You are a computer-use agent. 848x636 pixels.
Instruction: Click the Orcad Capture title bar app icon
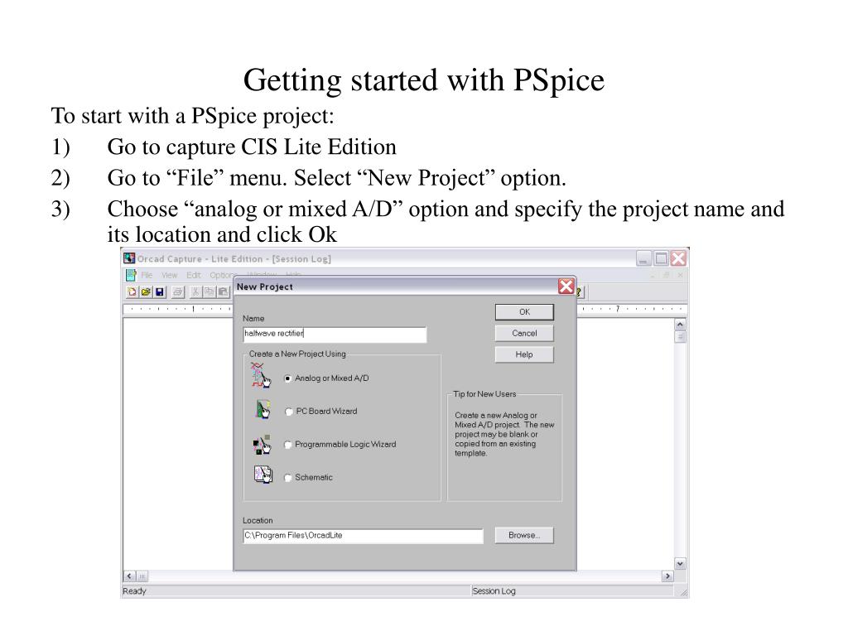click(x=129, y=258)
